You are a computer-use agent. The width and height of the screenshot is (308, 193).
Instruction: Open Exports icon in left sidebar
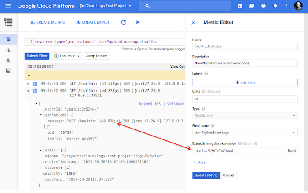click(x=8, y=60)
